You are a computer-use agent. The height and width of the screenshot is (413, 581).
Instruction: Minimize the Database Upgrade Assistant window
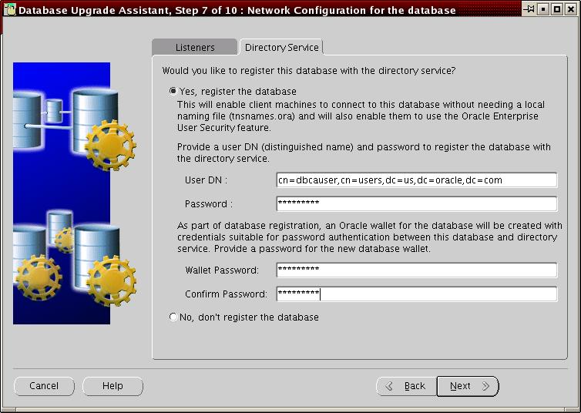[x=543, y=10]
